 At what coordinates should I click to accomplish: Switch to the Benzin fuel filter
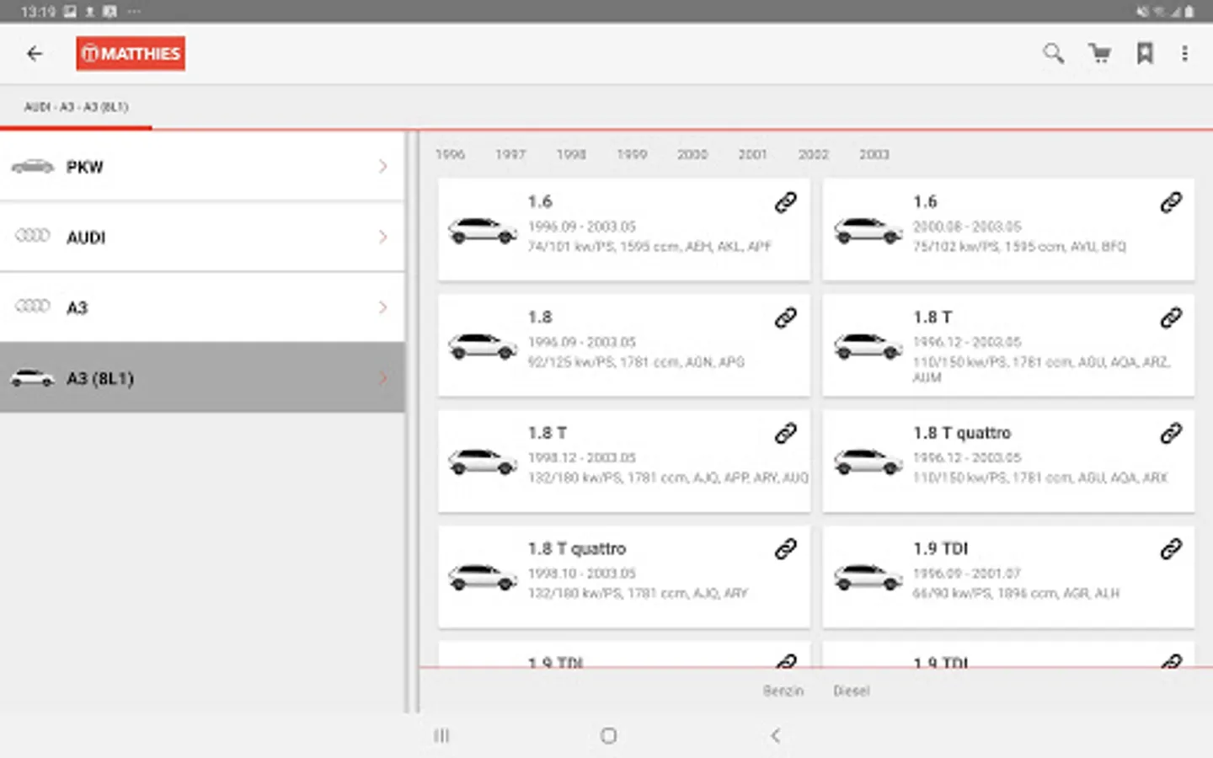click(x=783, y=691)
